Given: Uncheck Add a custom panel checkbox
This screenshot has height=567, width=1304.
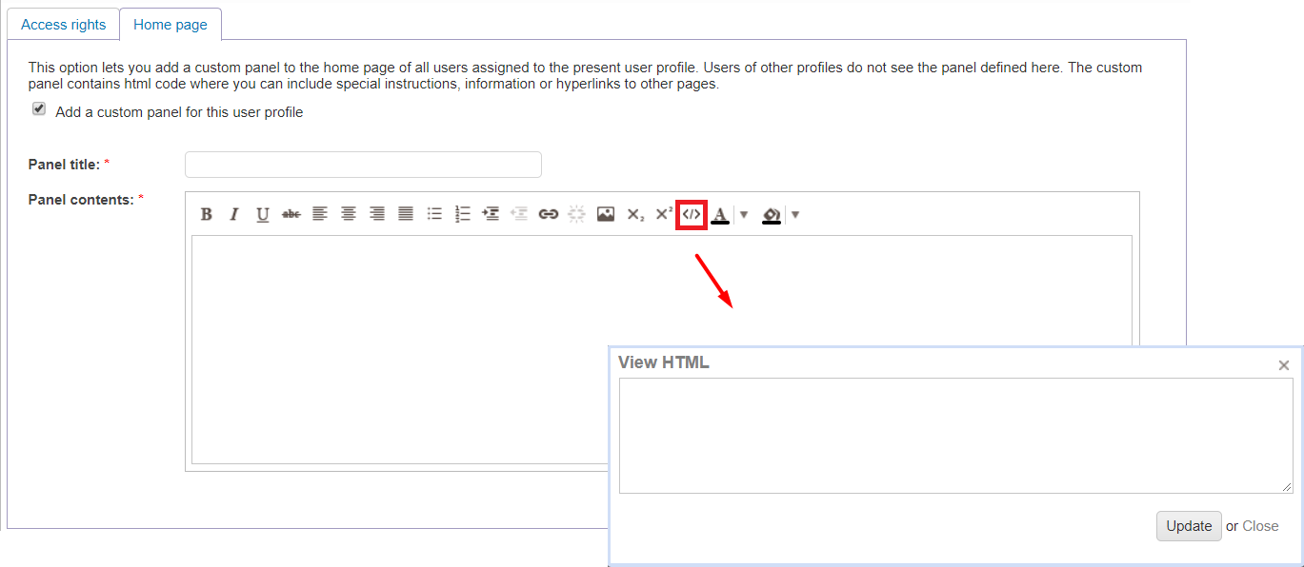Looking at the screenshot, I should (39, 109).
